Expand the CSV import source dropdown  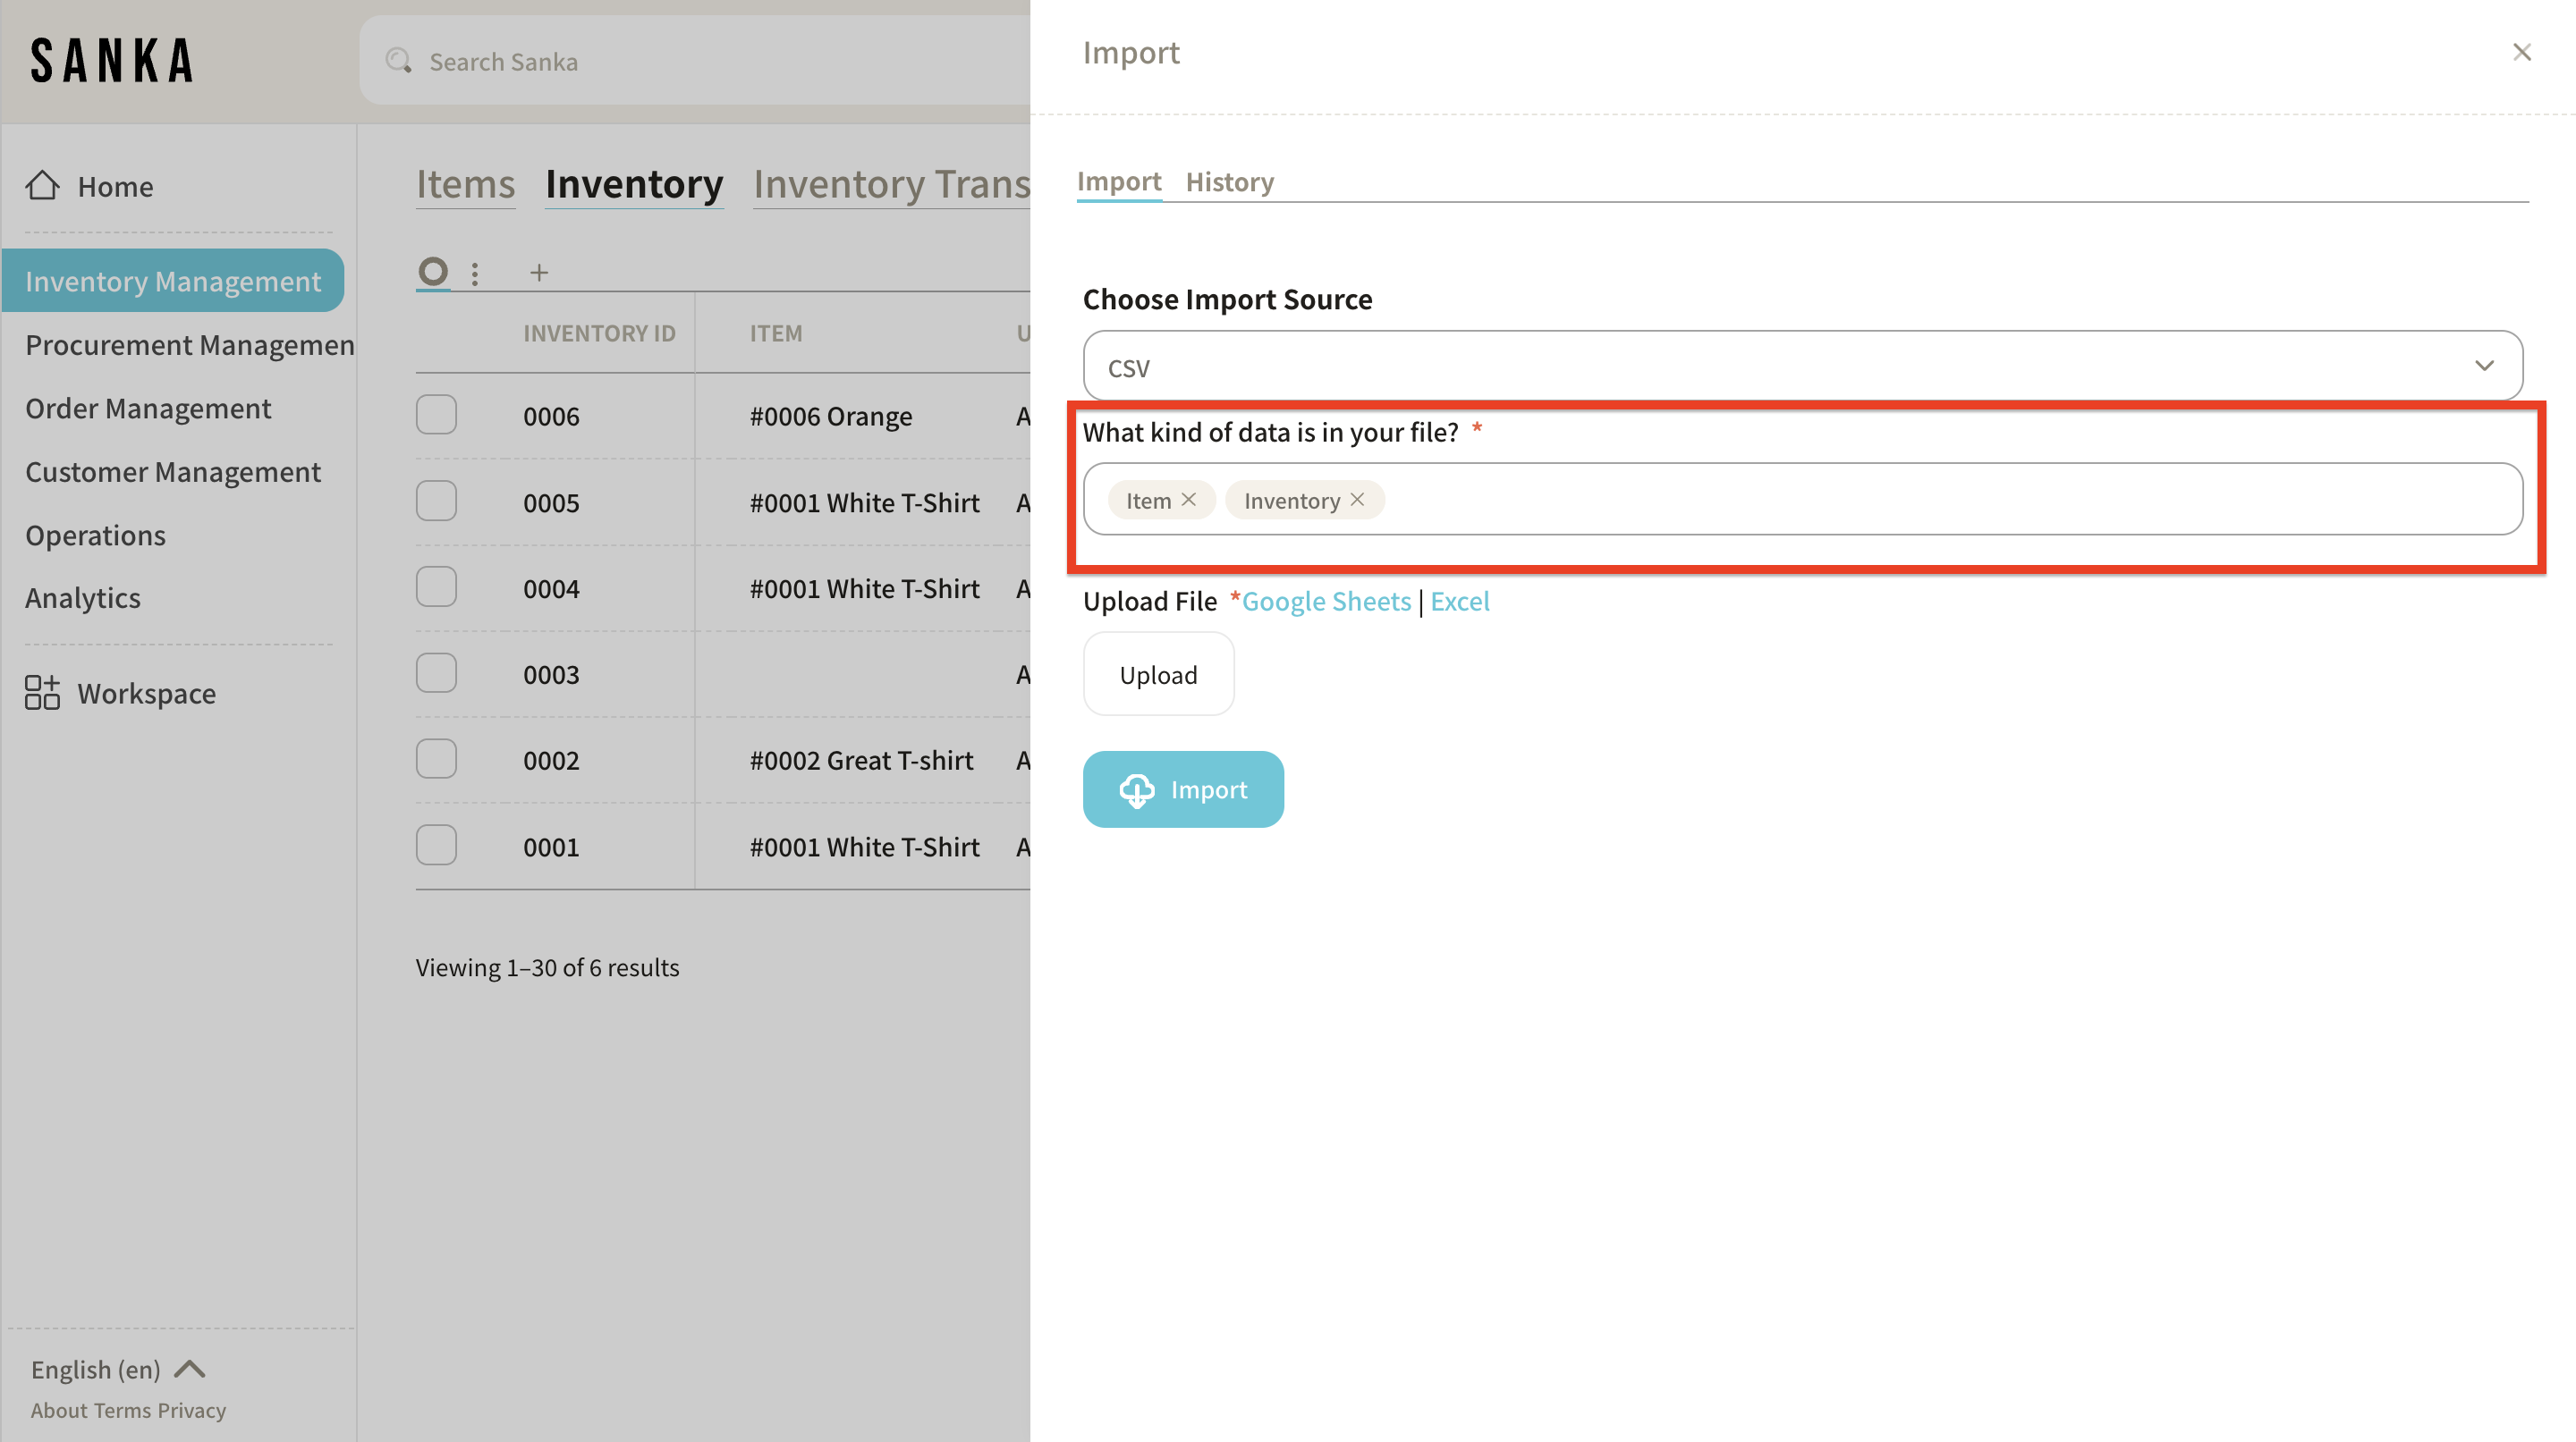1802,367
